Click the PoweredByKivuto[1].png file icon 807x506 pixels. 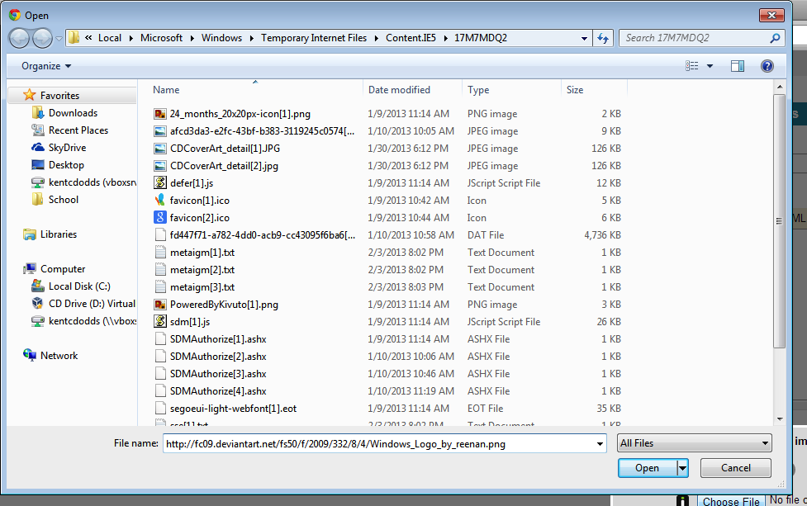160,305
